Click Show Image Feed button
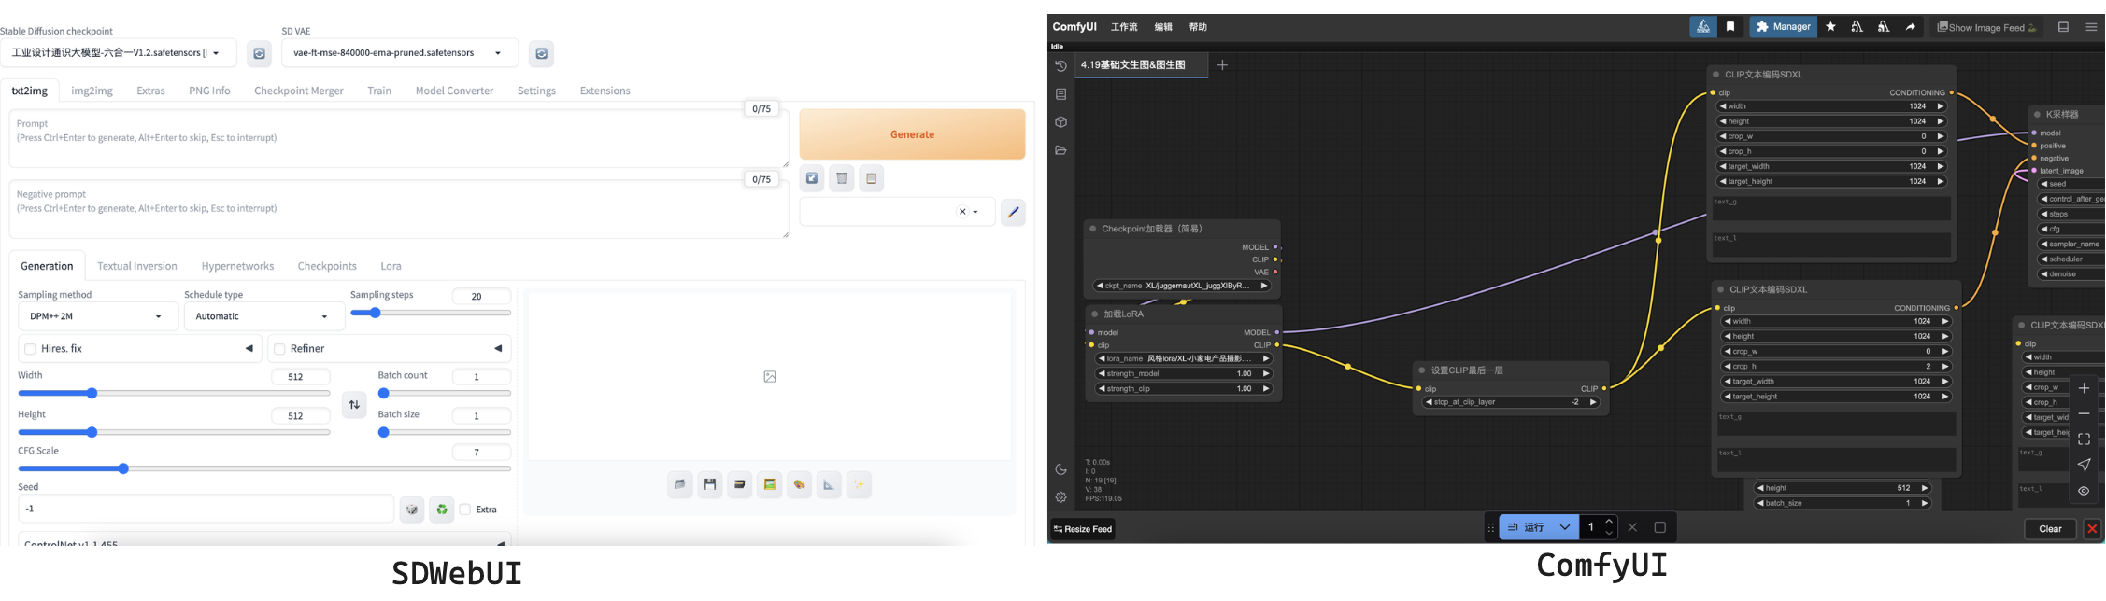This screenshot has height=601, width=2106. click(x=1986, y=27)
